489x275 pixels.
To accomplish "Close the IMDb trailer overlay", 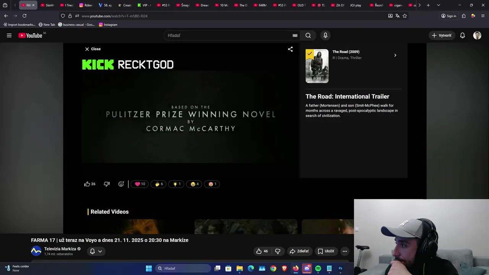I will tap(93, 49).
